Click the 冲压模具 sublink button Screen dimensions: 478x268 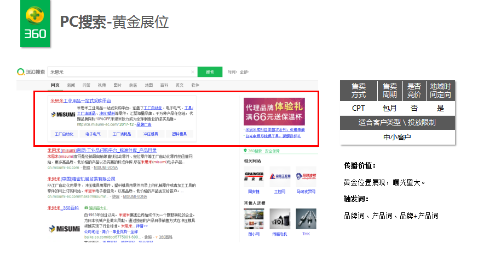point(151,134)
